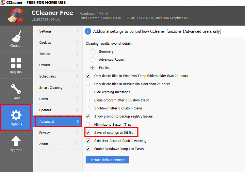Expand the Settings row chevron

(x=77, y=31)
